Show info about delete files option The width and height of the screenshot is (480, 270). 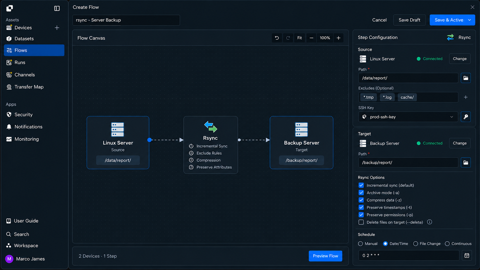(x=429, y=222)
